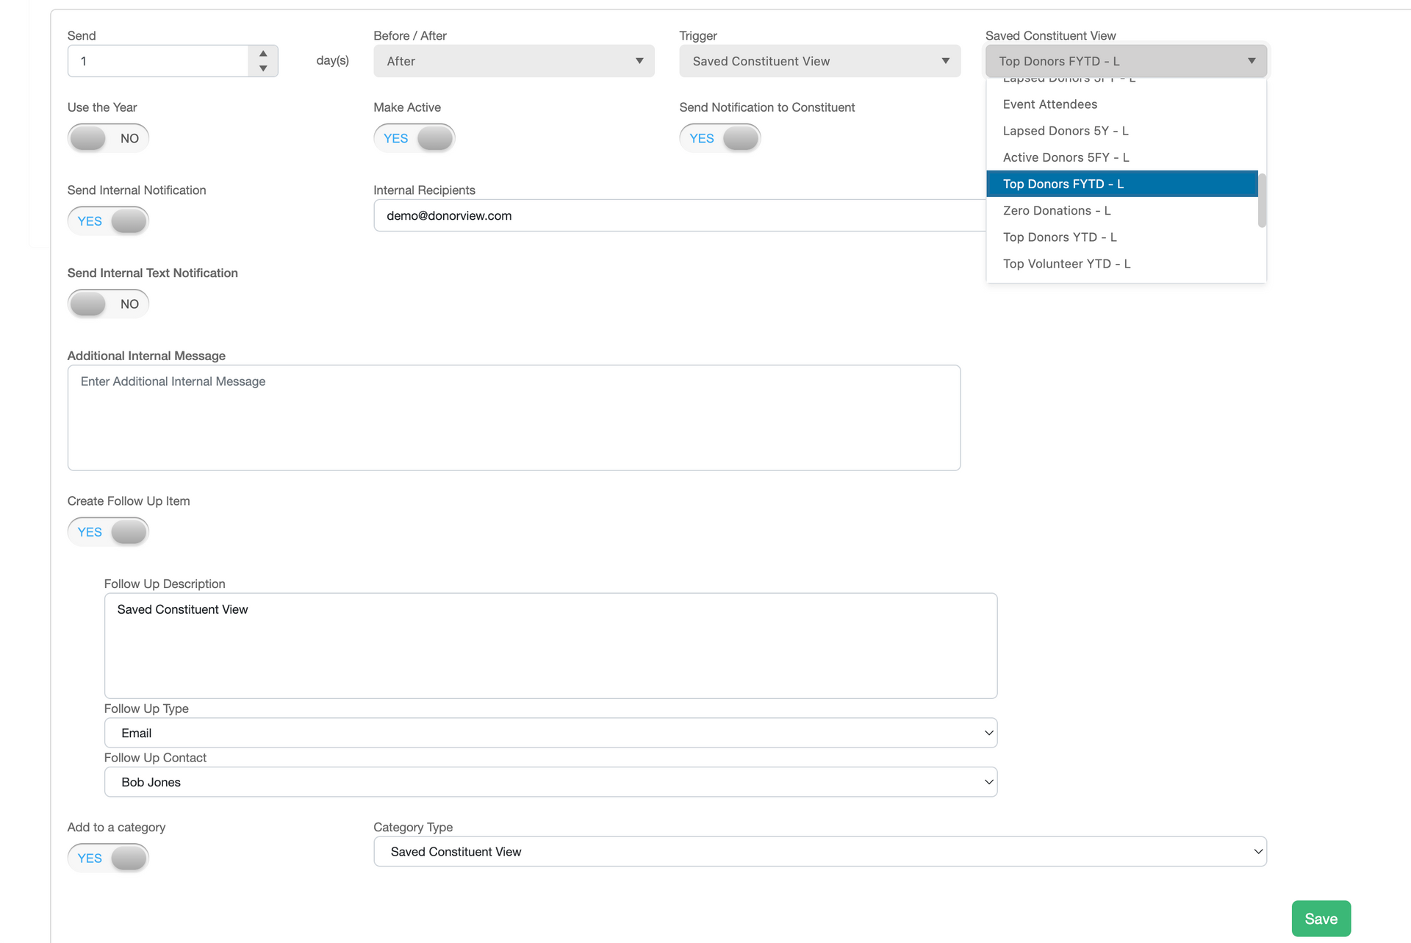Open the Before / After dropdown
The width and height of the screenshot is (1411, 943).
pos(514,61)
